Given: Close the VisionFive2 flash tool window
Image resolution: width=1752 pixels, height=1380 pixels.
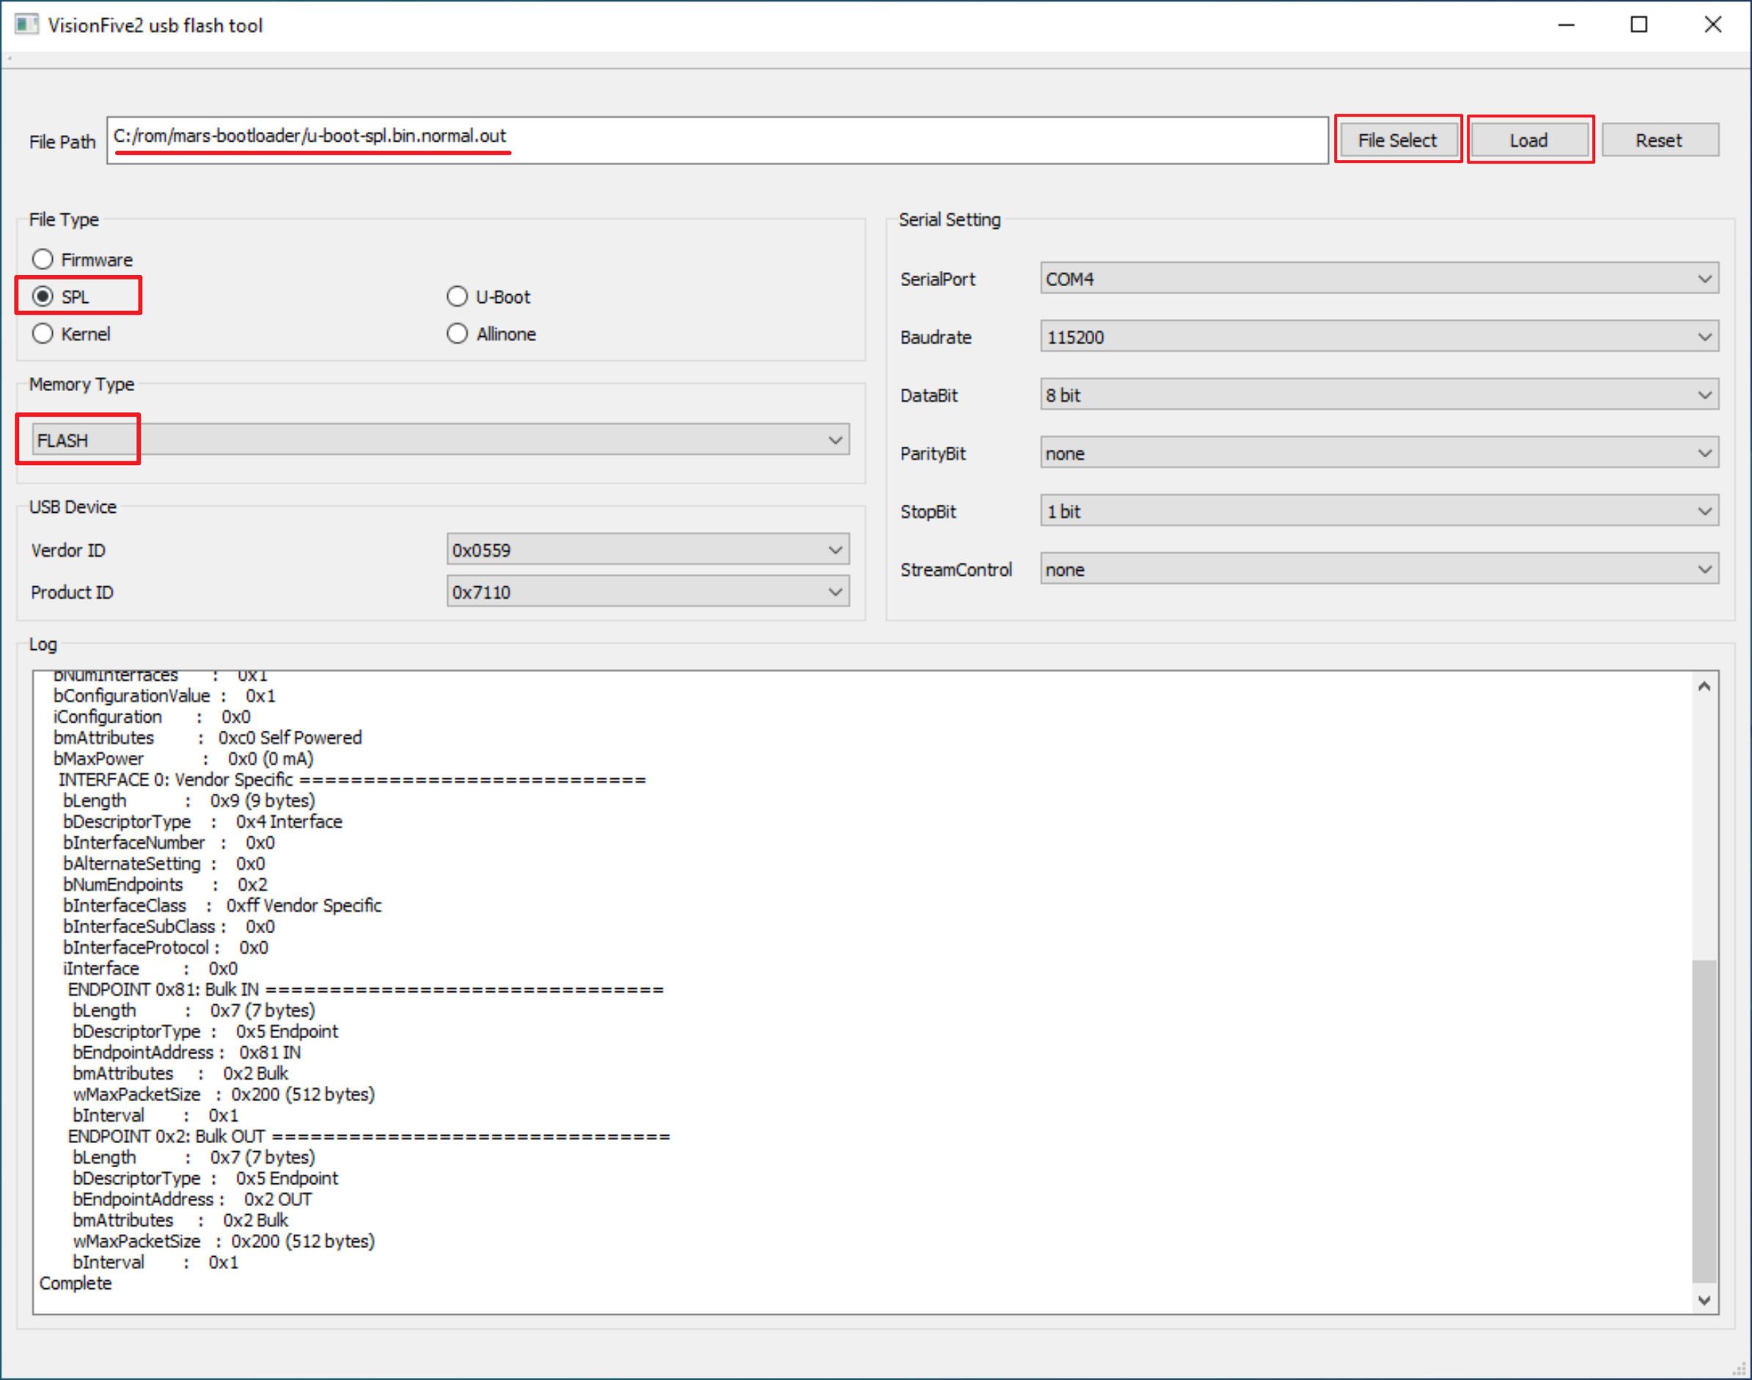Looking at the screenshot, I should click(x=1713, y=25).
